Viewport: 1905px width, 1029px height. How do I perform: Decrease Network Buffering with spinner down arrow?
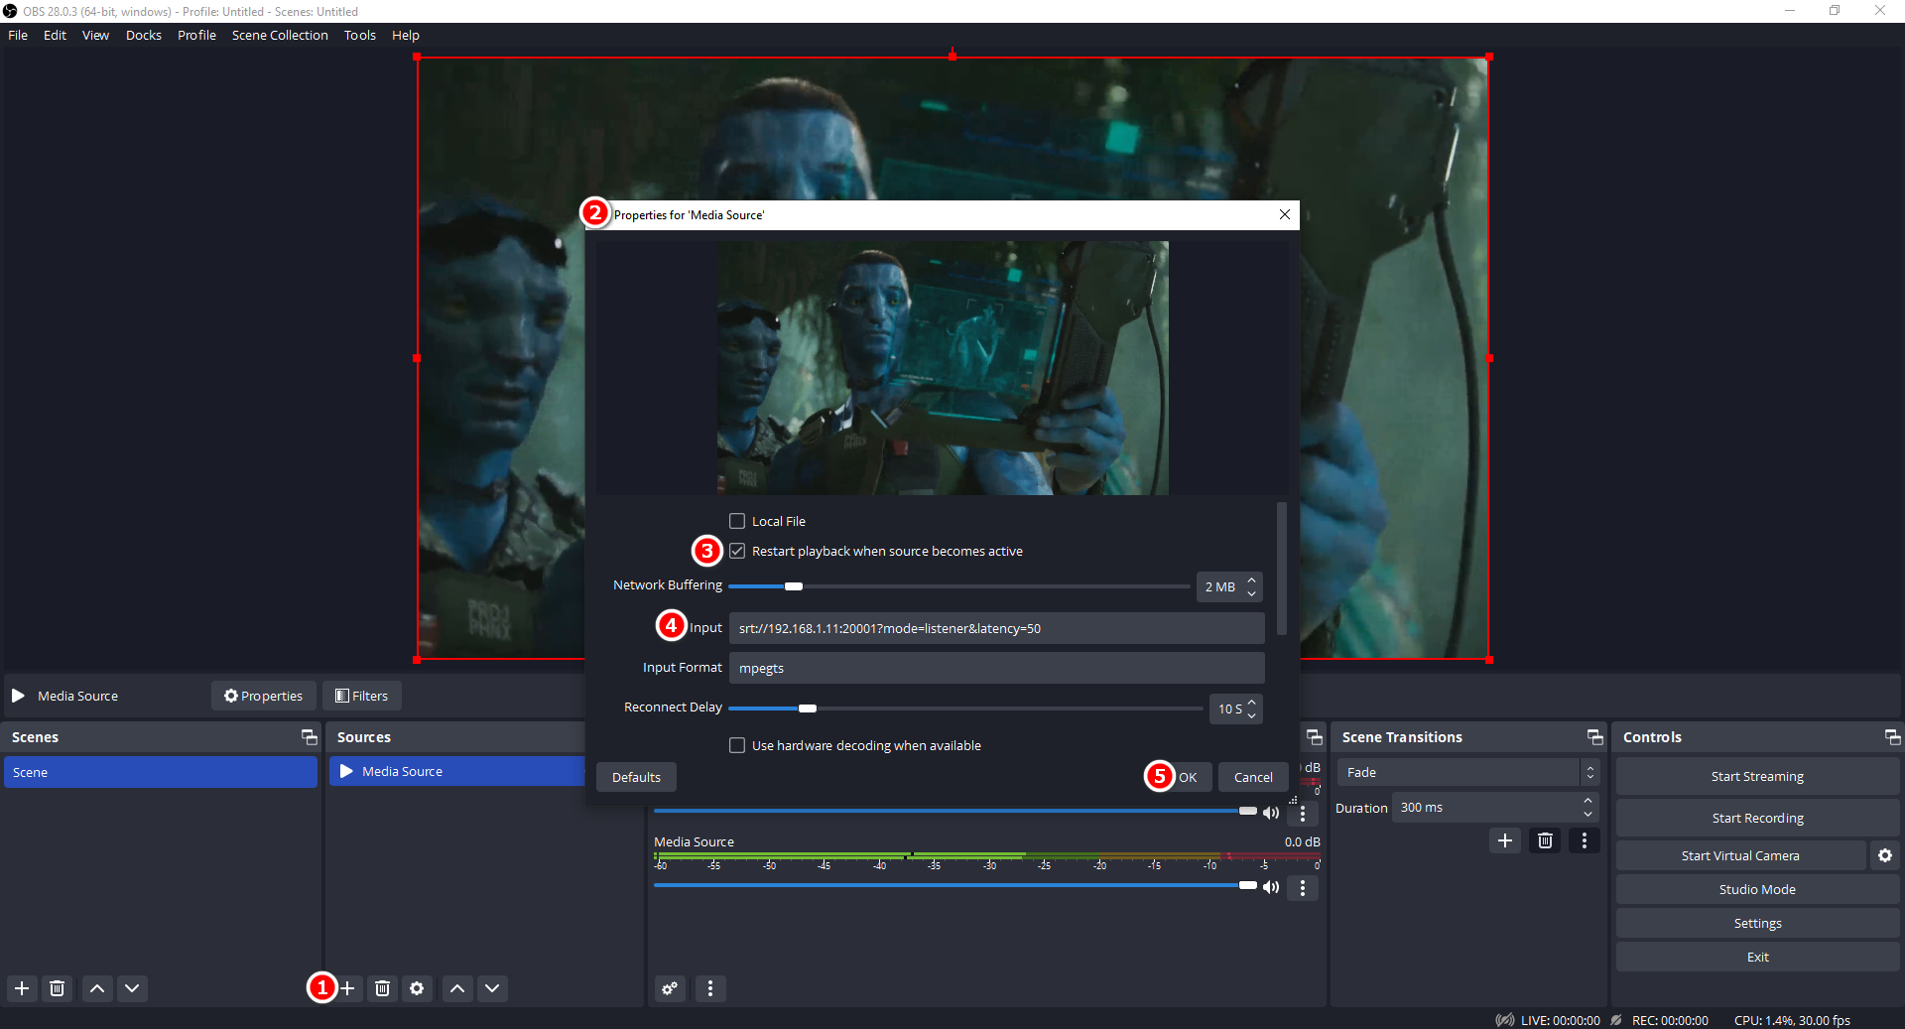point(1252,593)
